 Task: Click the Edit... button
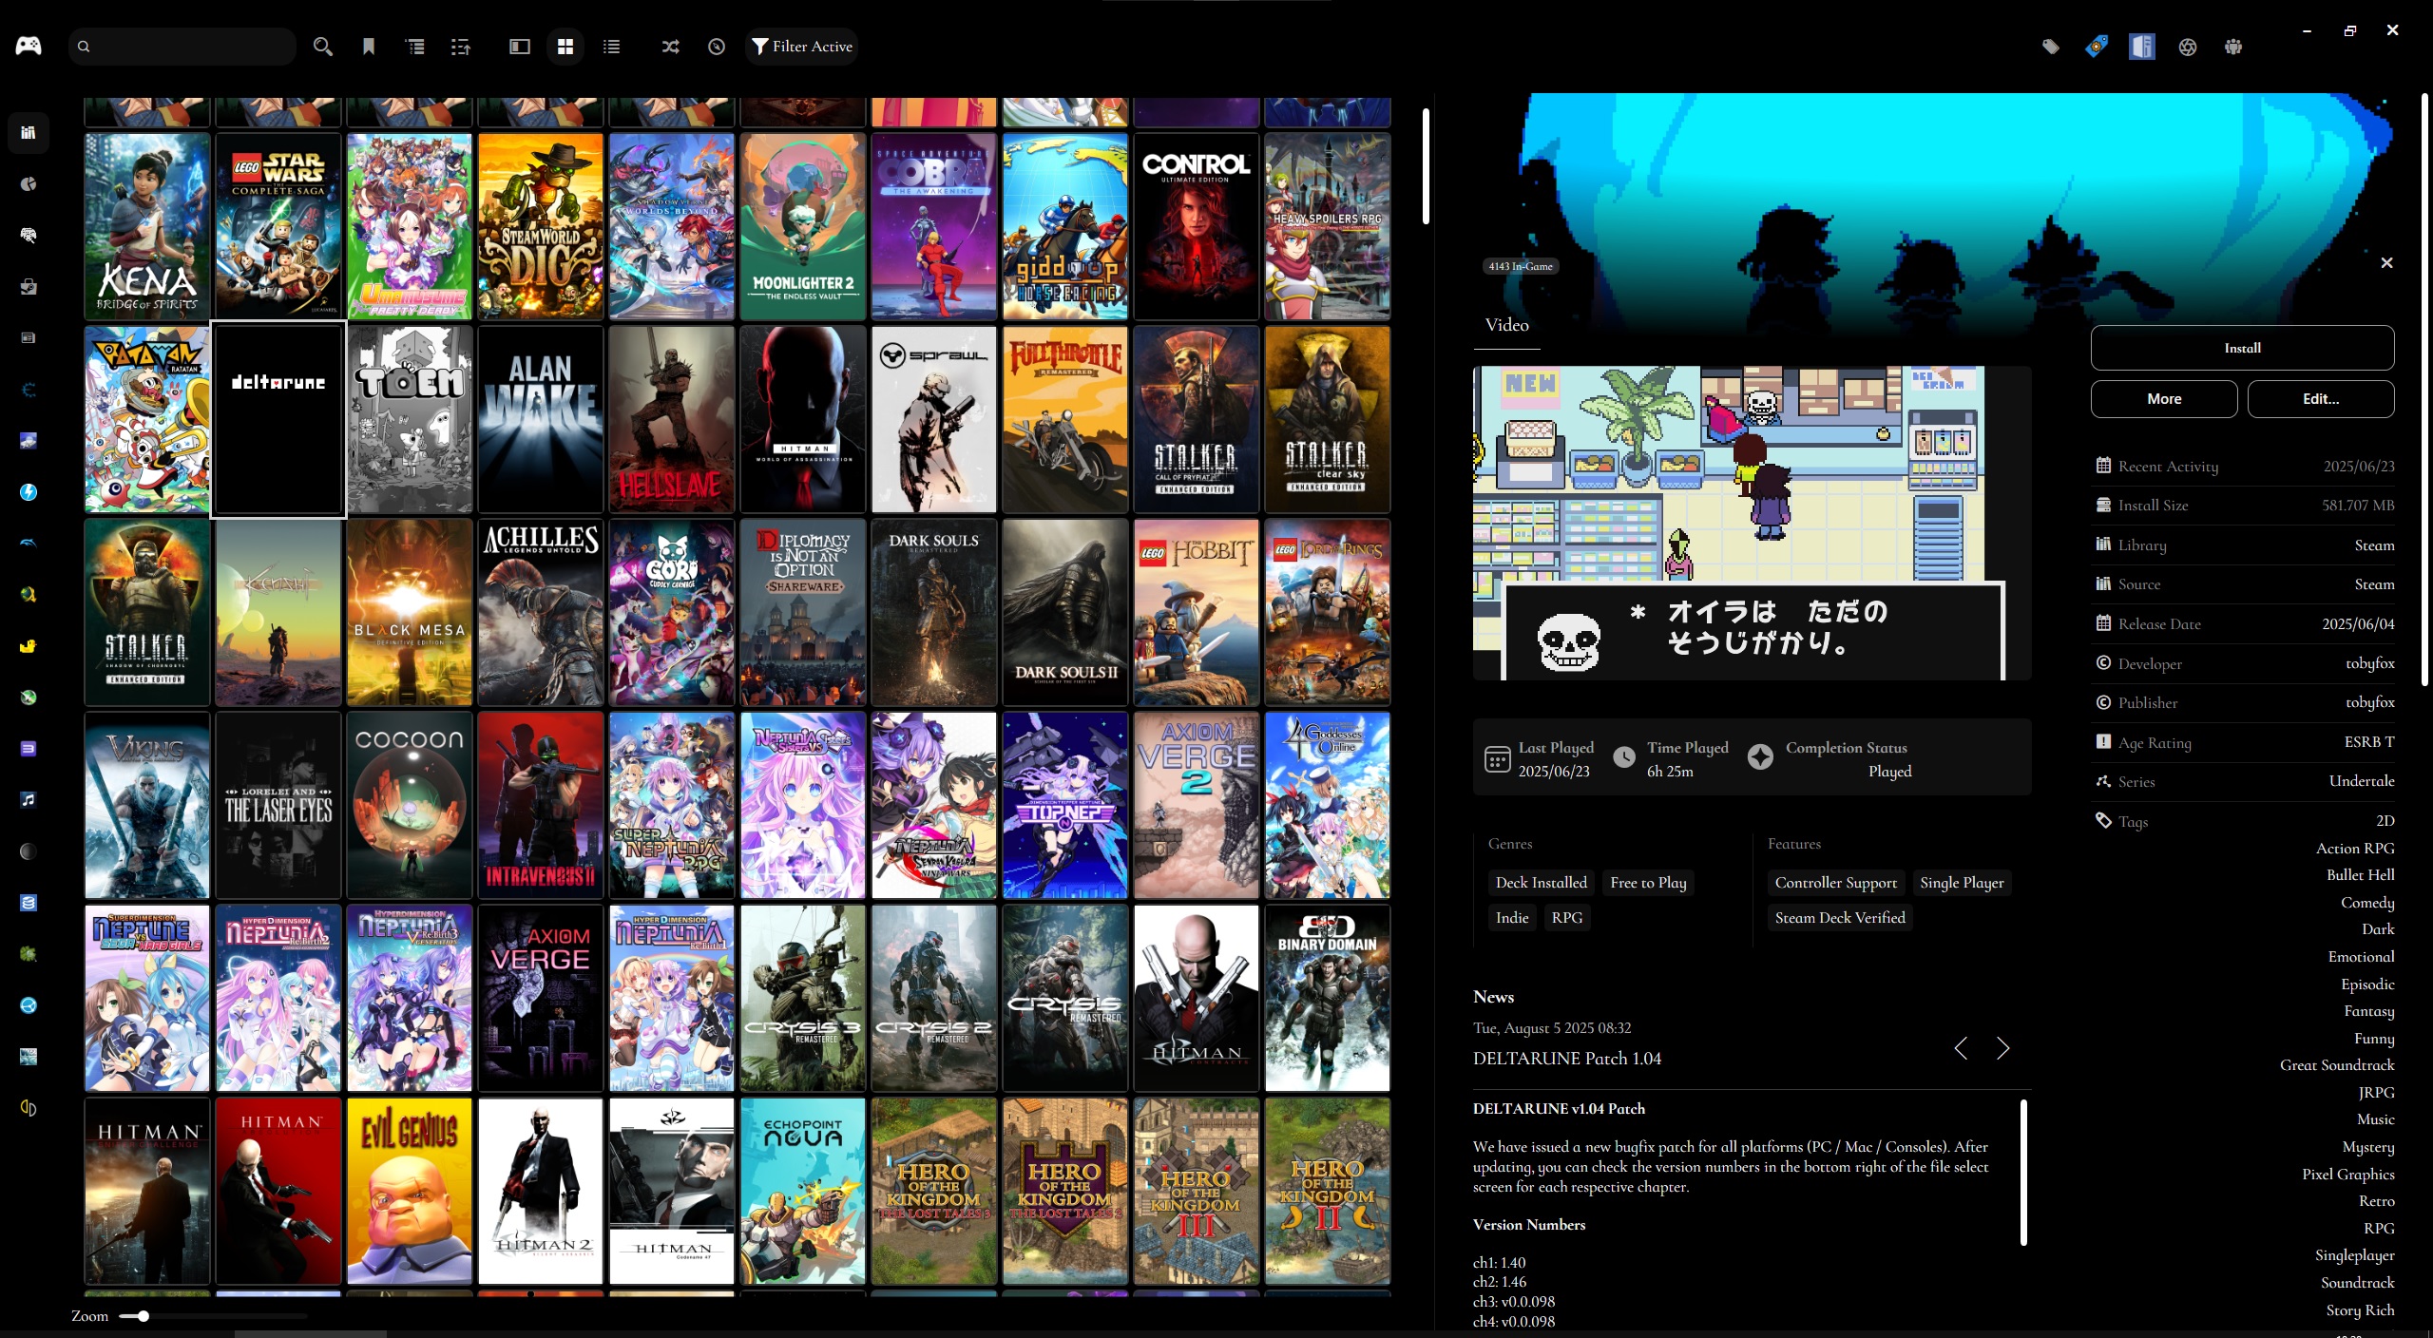2321,399
